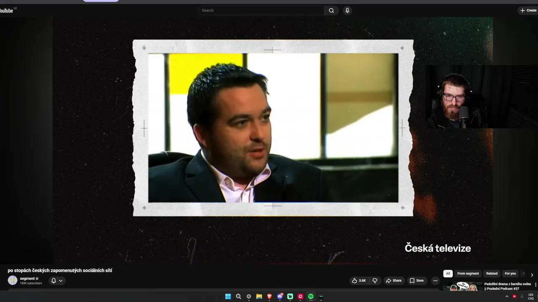Open options for Poslední Podcast #37 suggestion

coord(535,285)
